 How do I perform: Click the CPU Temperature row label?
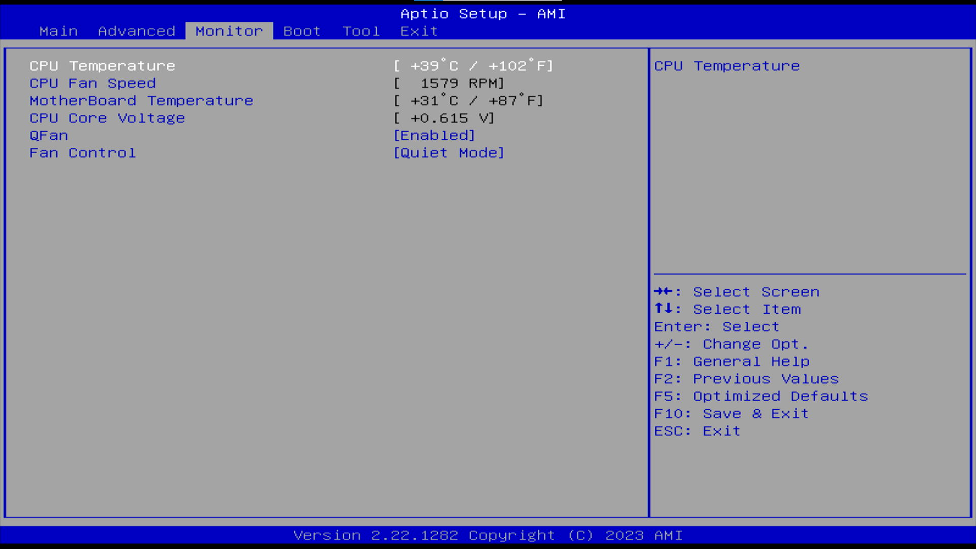(102, 66)
